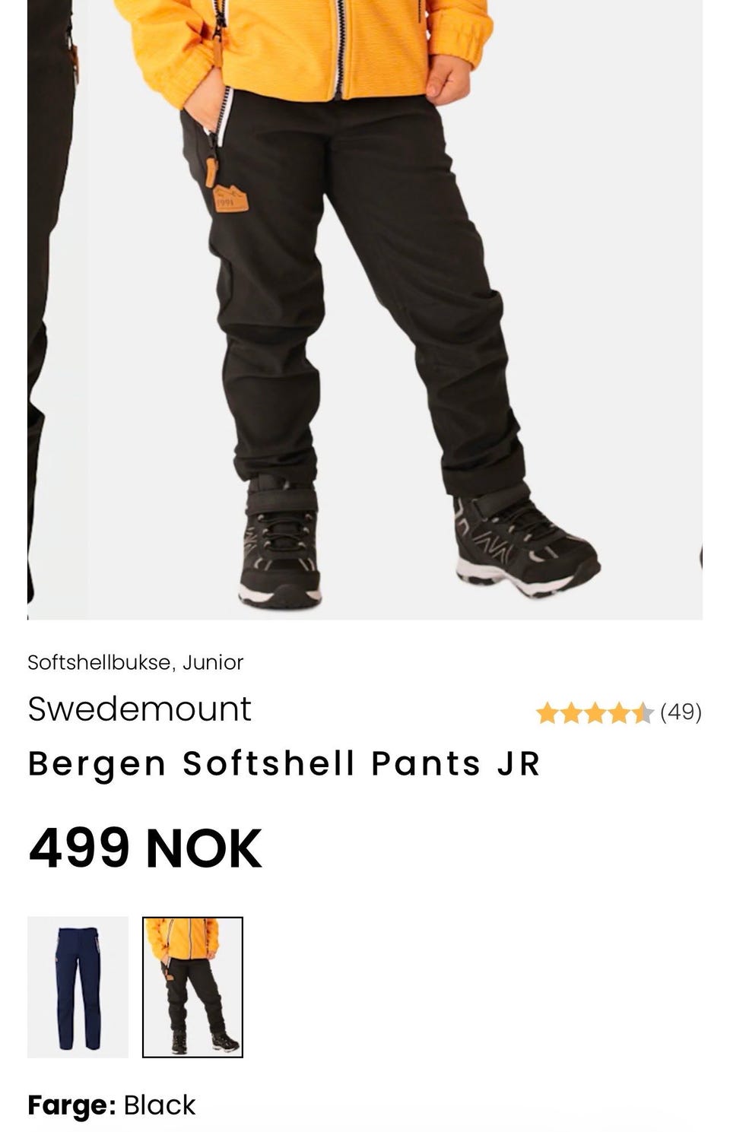Click the Farge: Black color label
Image resolution: width=730 pixels, height=1132 pixels.
tap(112, 1105)
